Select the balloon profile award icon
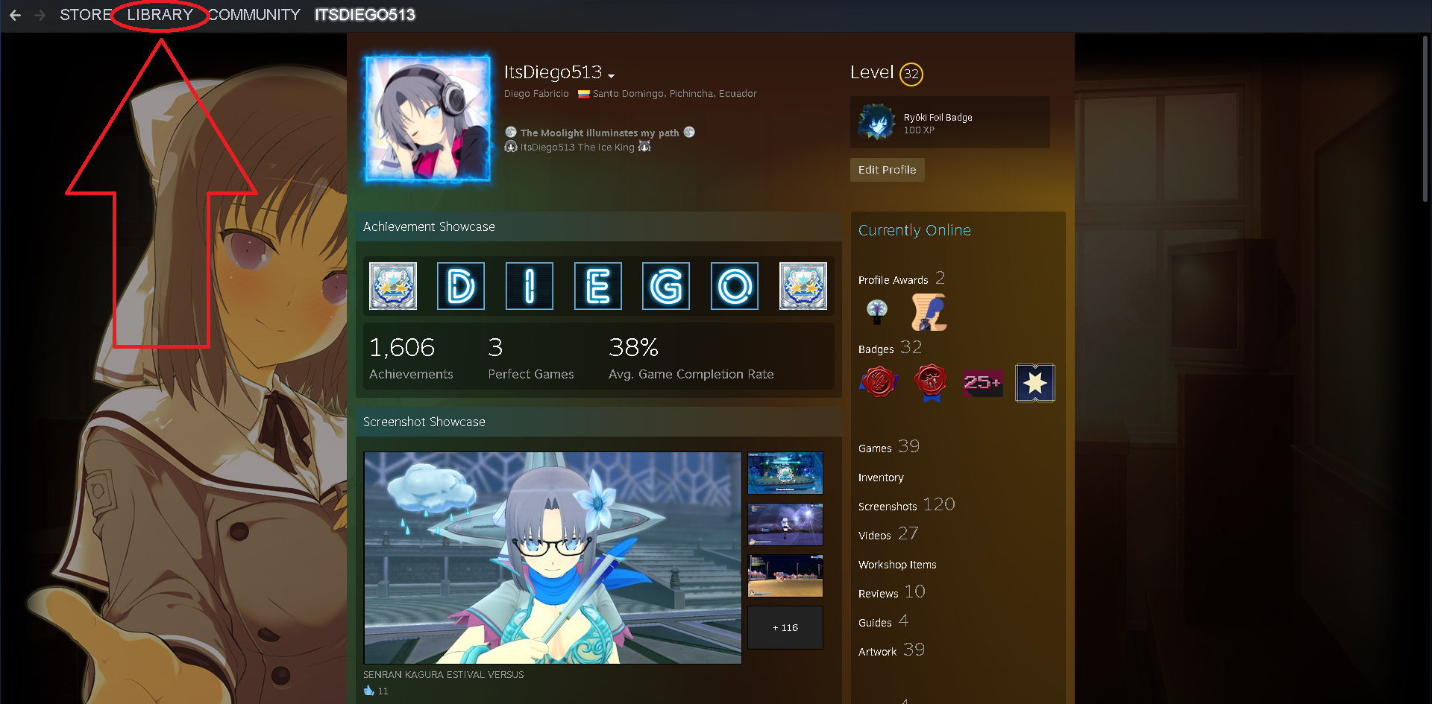1432x704 pixels. tap(877, 311)
